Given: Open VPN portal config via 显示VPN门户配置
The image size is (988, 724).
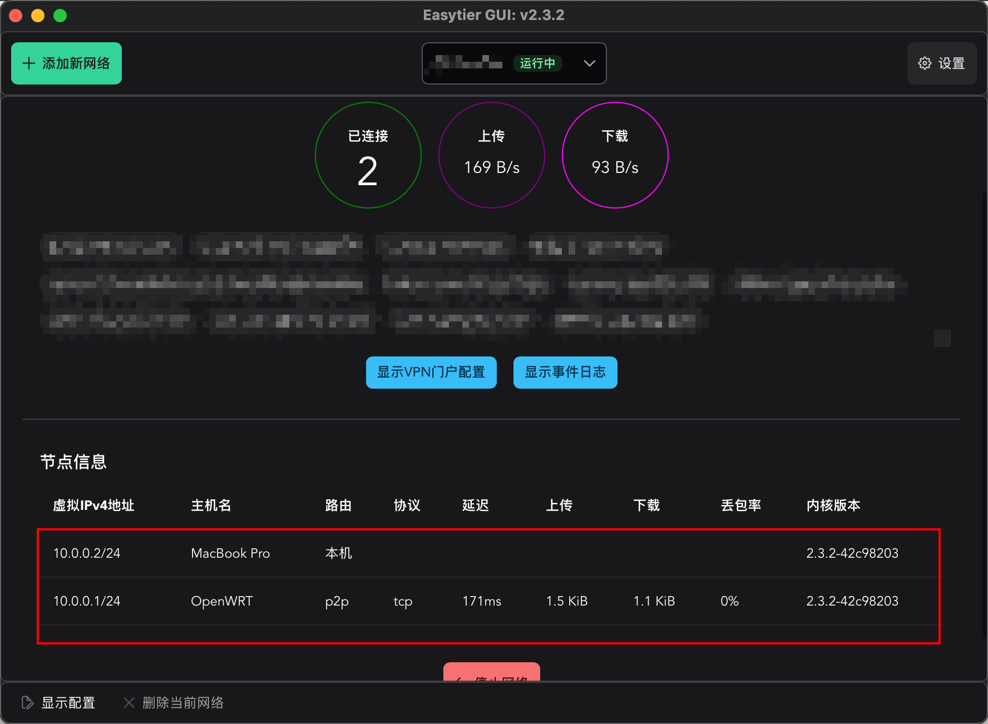Looking at the screenshot, I should [431, 373].
